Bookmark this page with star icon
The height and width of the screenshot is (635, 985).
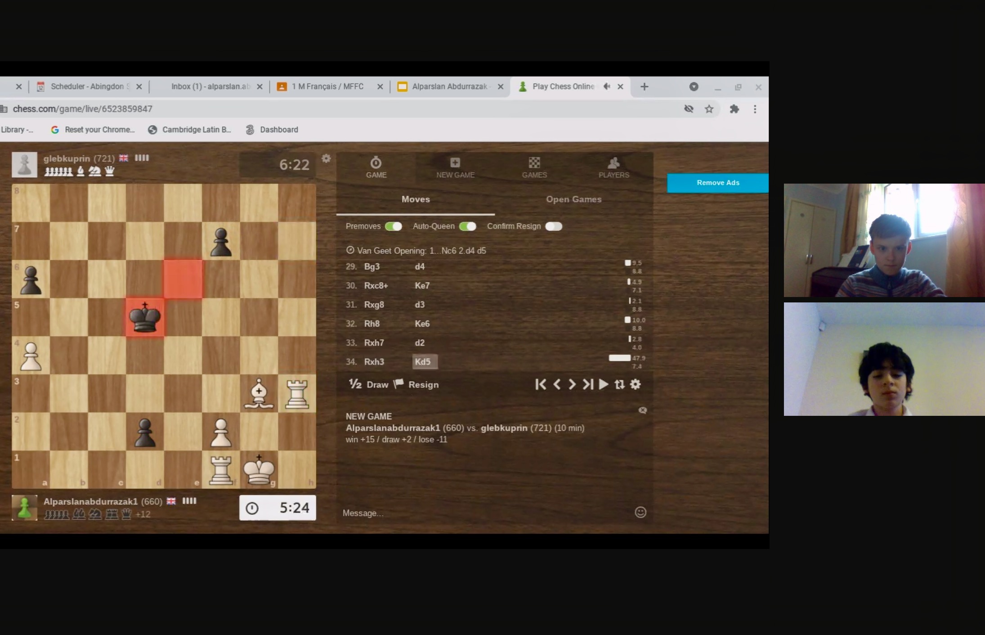point(709,109)
